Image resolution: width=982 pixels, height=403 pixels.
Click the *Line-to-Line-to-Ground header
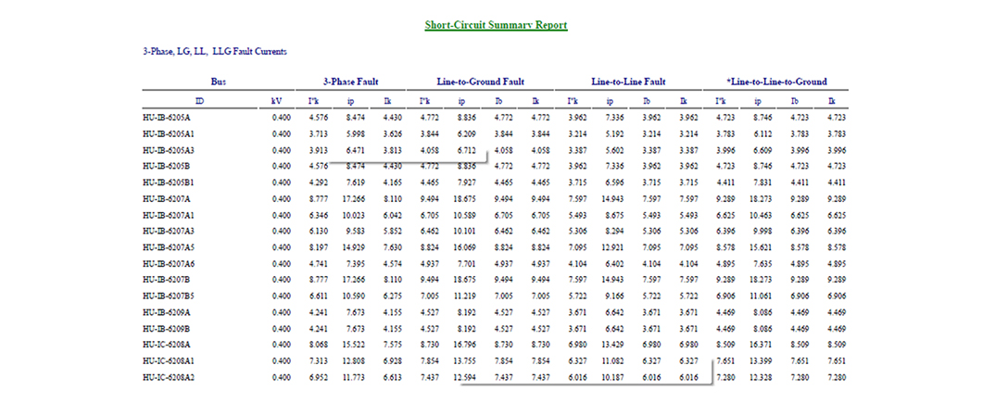(776, 82)
